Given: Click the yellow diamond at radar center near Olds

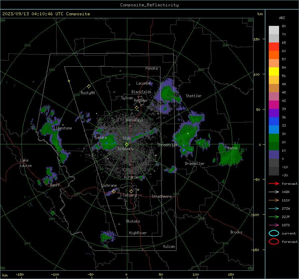Looking at the screenshot, I should [x=127, y=145].
